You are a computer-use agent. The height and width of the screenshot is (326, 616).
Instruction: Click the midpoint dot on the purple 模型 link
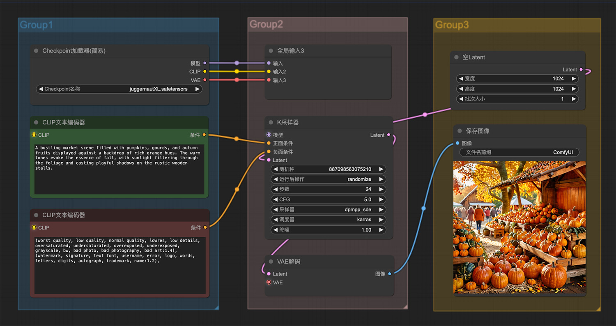point(237,63)
